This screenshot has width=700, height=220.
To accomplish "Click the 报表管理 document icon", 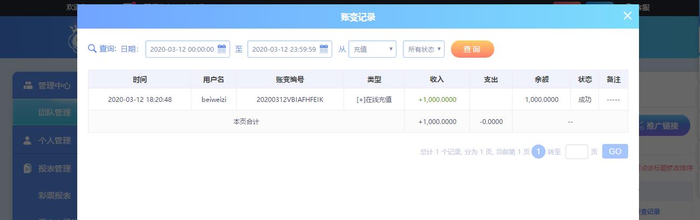I will [x=28, y=168].
